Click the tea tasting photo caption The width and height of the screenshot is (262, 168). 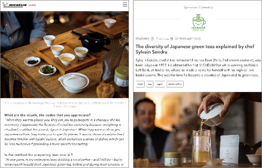pos(65,104)
